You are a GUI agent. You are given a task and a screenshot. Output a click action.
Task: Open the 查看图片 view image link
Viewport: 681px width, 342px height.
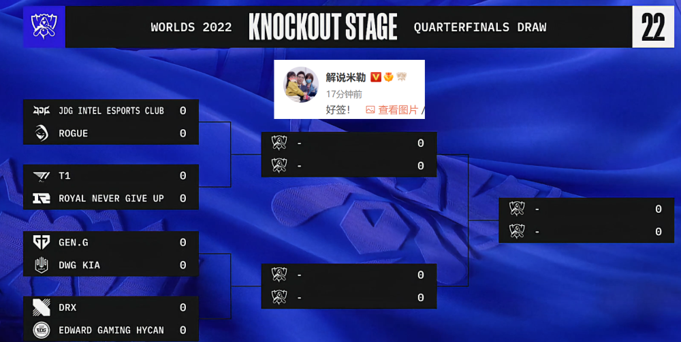click(x=392, y=109)
